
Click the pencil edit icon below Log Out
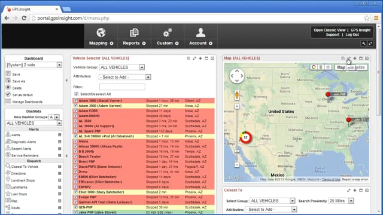point(370,44)
